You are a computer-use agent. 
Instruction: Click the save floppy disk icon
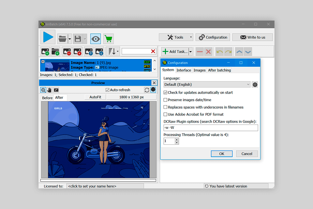tap(78, 39)
